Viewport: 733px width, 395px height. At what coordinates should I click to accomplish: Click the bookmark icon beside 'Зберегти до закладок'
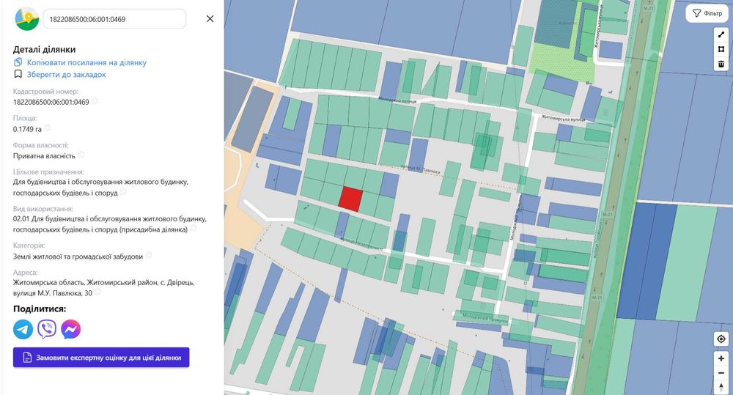pyautogui.click(x=18, y=74)
